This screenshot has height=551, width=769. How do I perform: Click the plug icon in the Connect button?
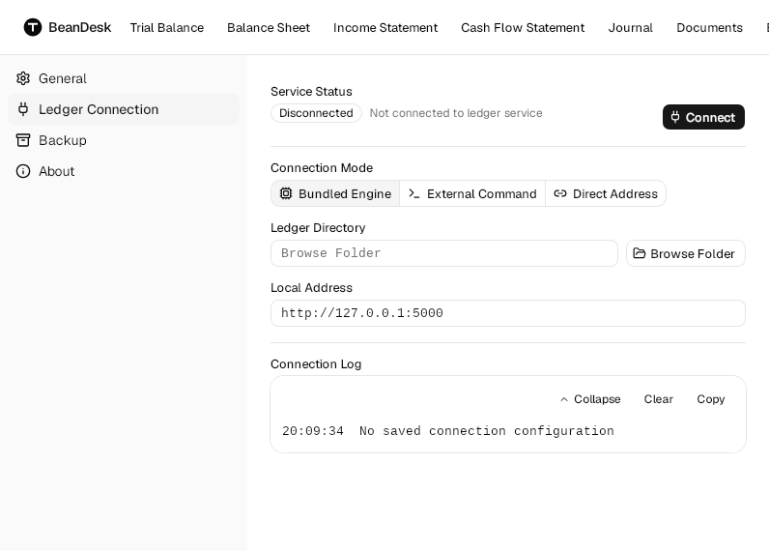click(675, 117)
